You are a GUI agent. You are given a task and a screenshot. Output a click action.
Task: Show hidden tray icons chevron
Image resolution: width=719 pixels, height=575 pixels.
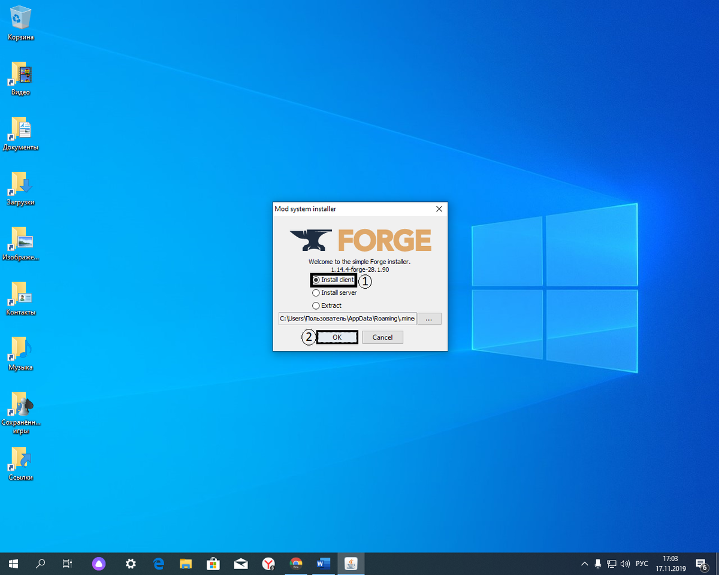pyautogui.click(x=585, y=564)
